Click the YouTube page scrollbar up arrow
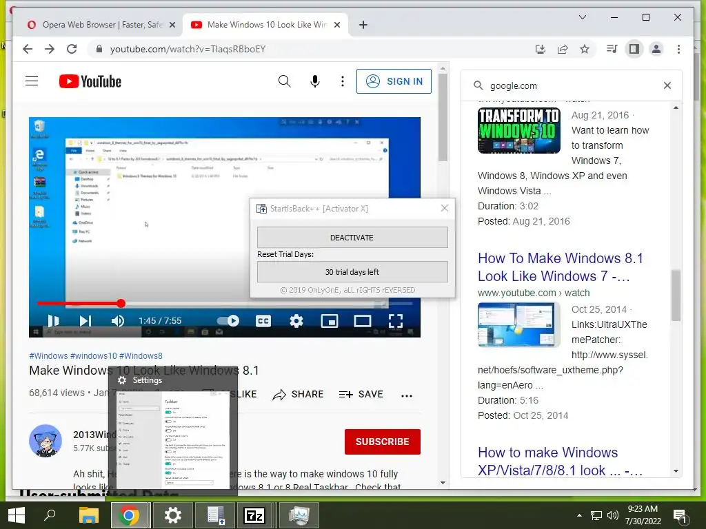The height and width of the screenshot is (529, 706). pos(443,68)
